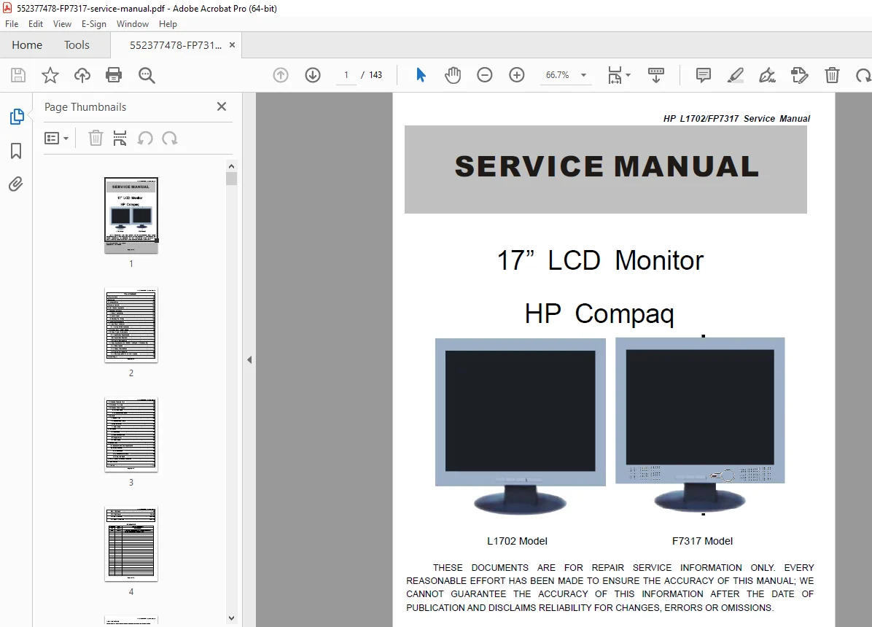Open the Edit PDF stamp tool
Screen dimensions: 872x627
(x=800, y=75)
